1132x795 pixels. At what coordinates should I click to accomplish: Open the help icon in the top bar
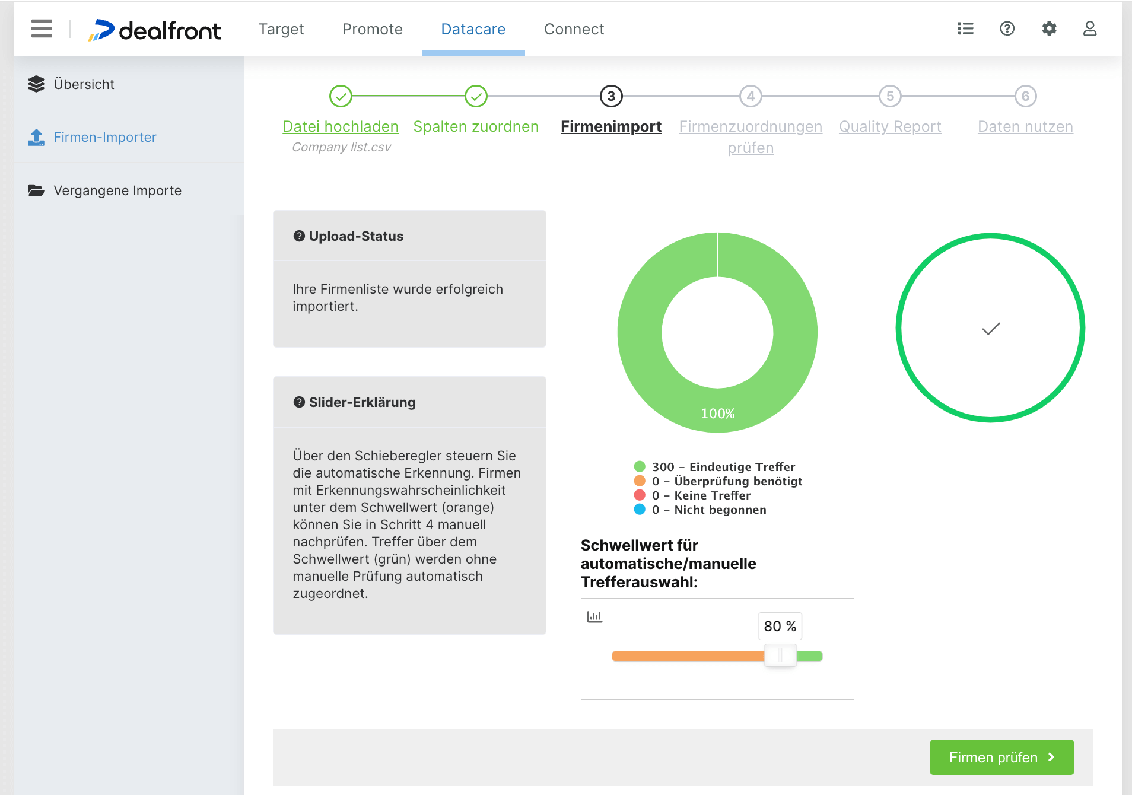pyautogui.click(x=1007, y=28)
